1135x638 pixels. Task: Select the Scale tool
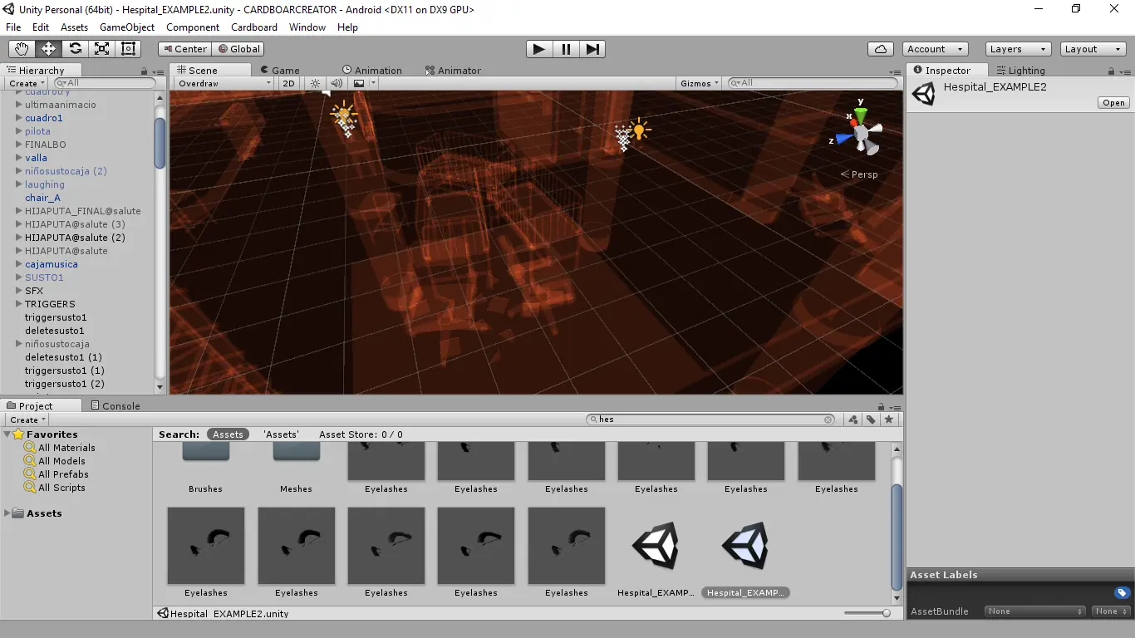(102, 49)
